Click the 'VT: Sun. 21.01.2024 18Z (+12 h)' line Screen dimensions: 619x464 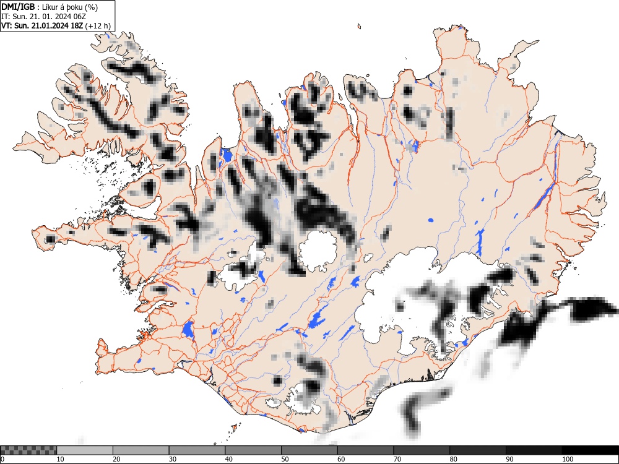click(x=56, y=25)
